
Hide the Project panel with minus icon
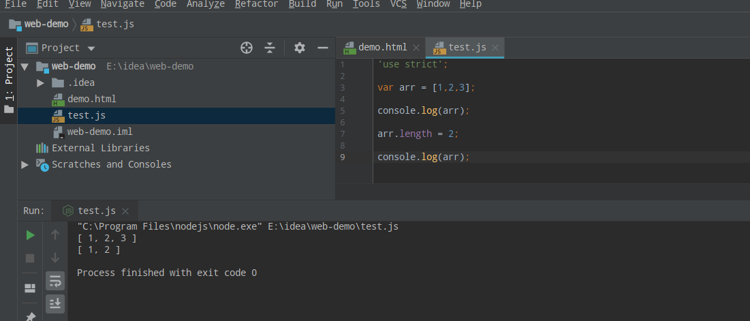point(323,48)
